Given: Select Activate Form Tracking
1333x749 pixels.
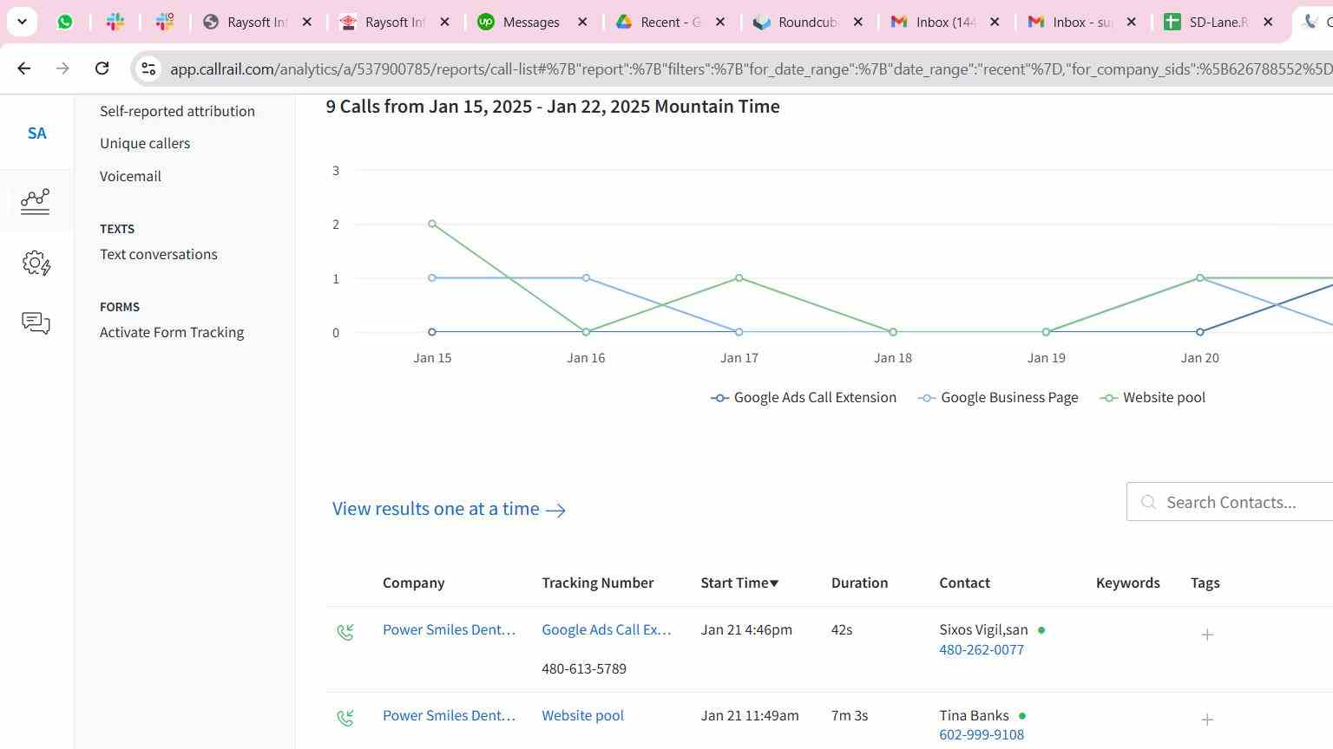Looking at the screenshot, I should pyautogui.click(x=172, y=332).
